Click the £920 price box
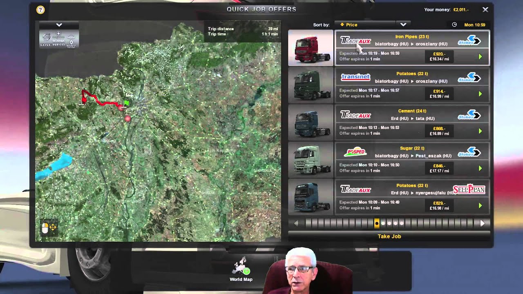The image size is (523, 294). point(439,56)
